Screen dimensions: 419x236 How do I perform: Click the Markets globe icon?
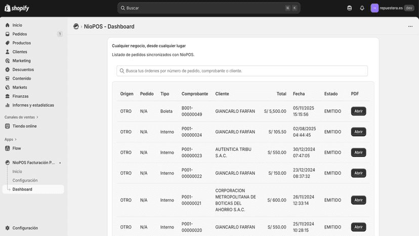(x=8, y=87)
